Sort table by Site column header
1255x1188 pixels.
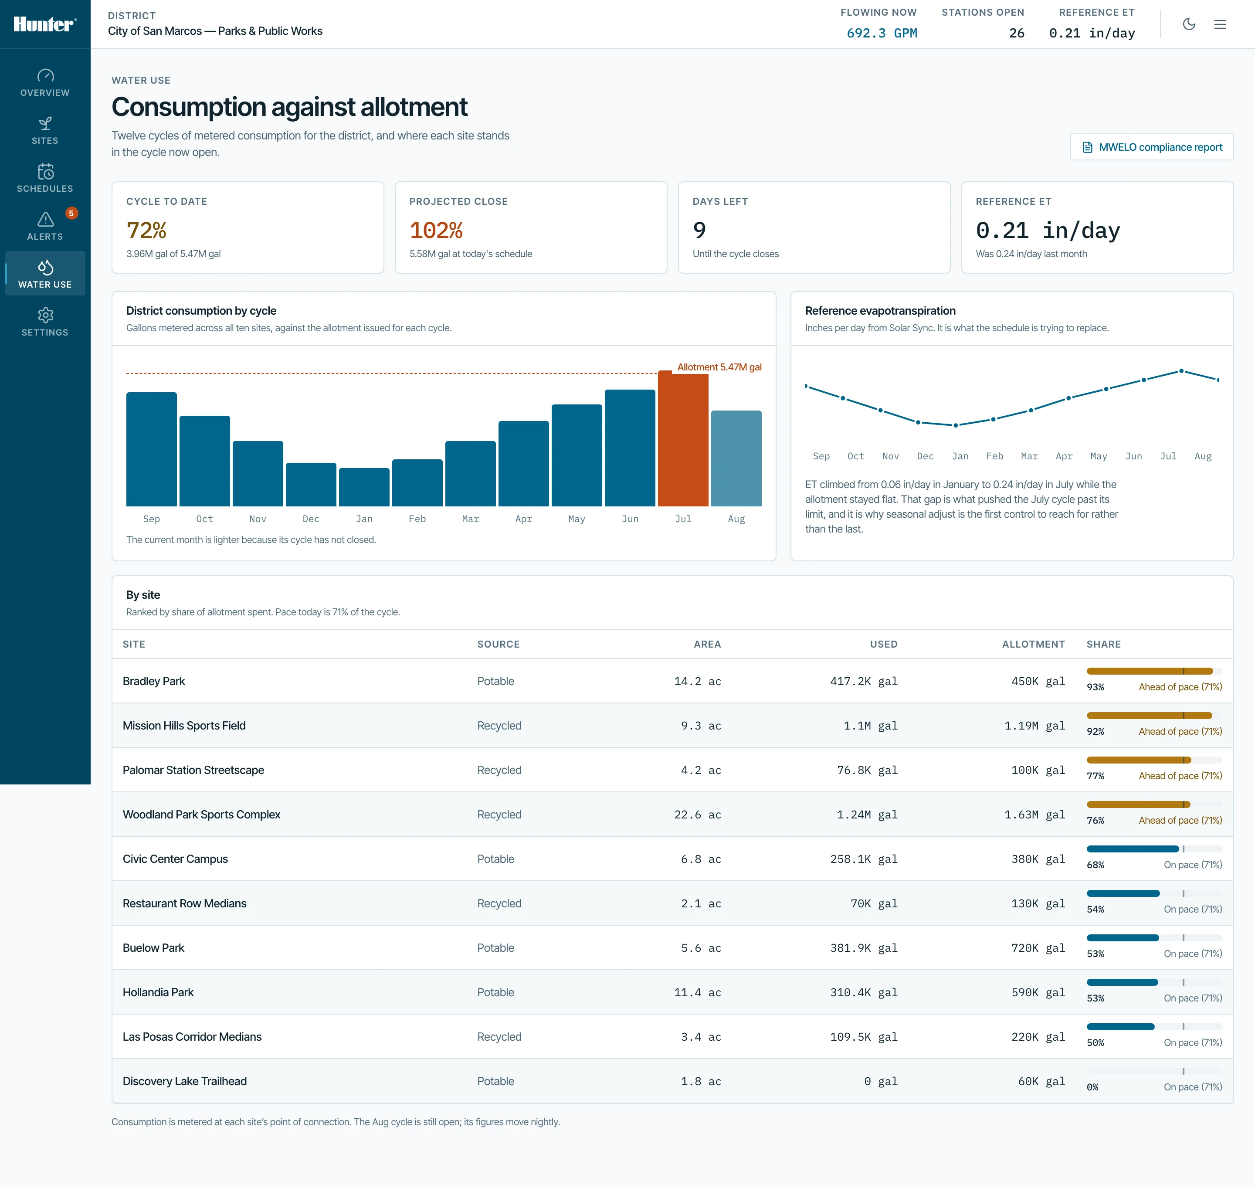tap(134, 644)
